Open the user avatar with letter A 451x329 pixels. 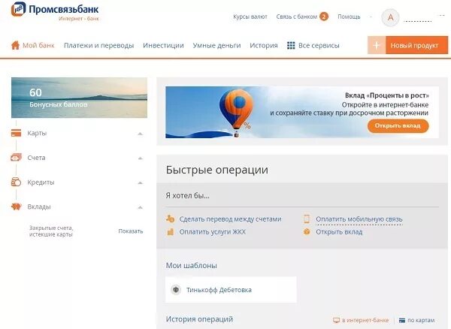390,17
